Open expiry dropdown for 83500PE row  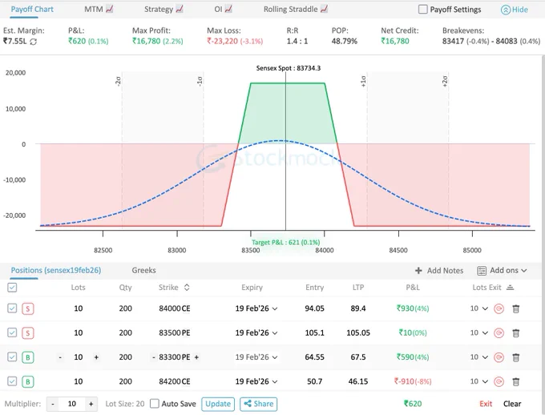tap(256, 333)
